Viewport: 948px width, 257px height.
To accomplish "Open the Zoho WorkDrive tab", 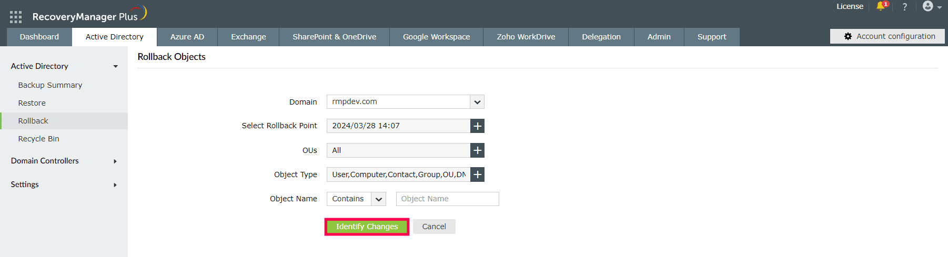I will pos(526,37).
